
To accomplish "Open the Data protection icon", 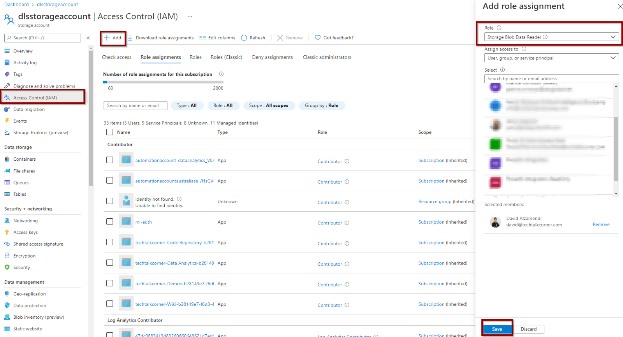I will click(x=7, y=305).
